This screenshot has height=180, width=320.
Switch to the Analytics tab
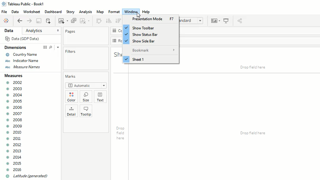click(34, 30)
